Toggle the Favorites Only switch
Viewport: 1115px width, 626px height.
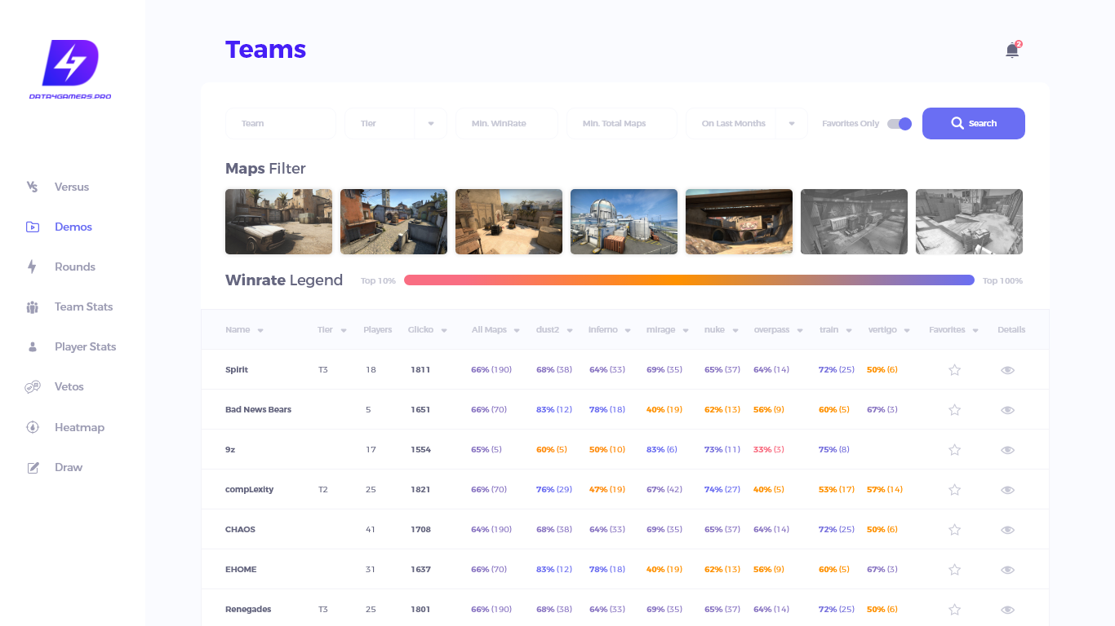[x=900, y=124]
